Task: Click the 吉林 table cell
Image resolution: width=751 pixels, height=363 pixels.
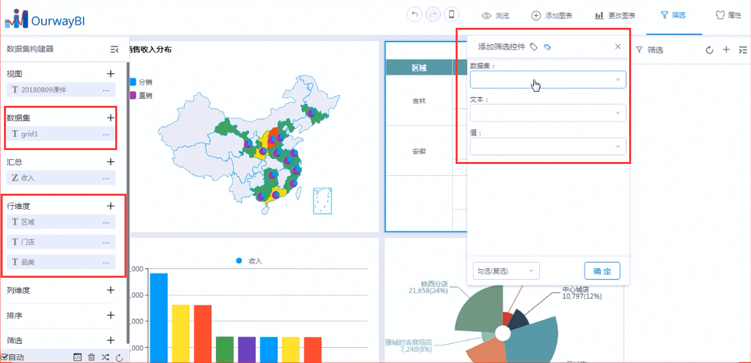Action: point(419,101)
